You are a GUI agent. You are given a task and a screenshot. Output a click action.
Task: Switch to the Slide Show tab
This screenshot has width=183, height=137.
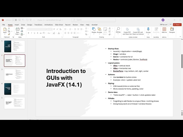59,25
